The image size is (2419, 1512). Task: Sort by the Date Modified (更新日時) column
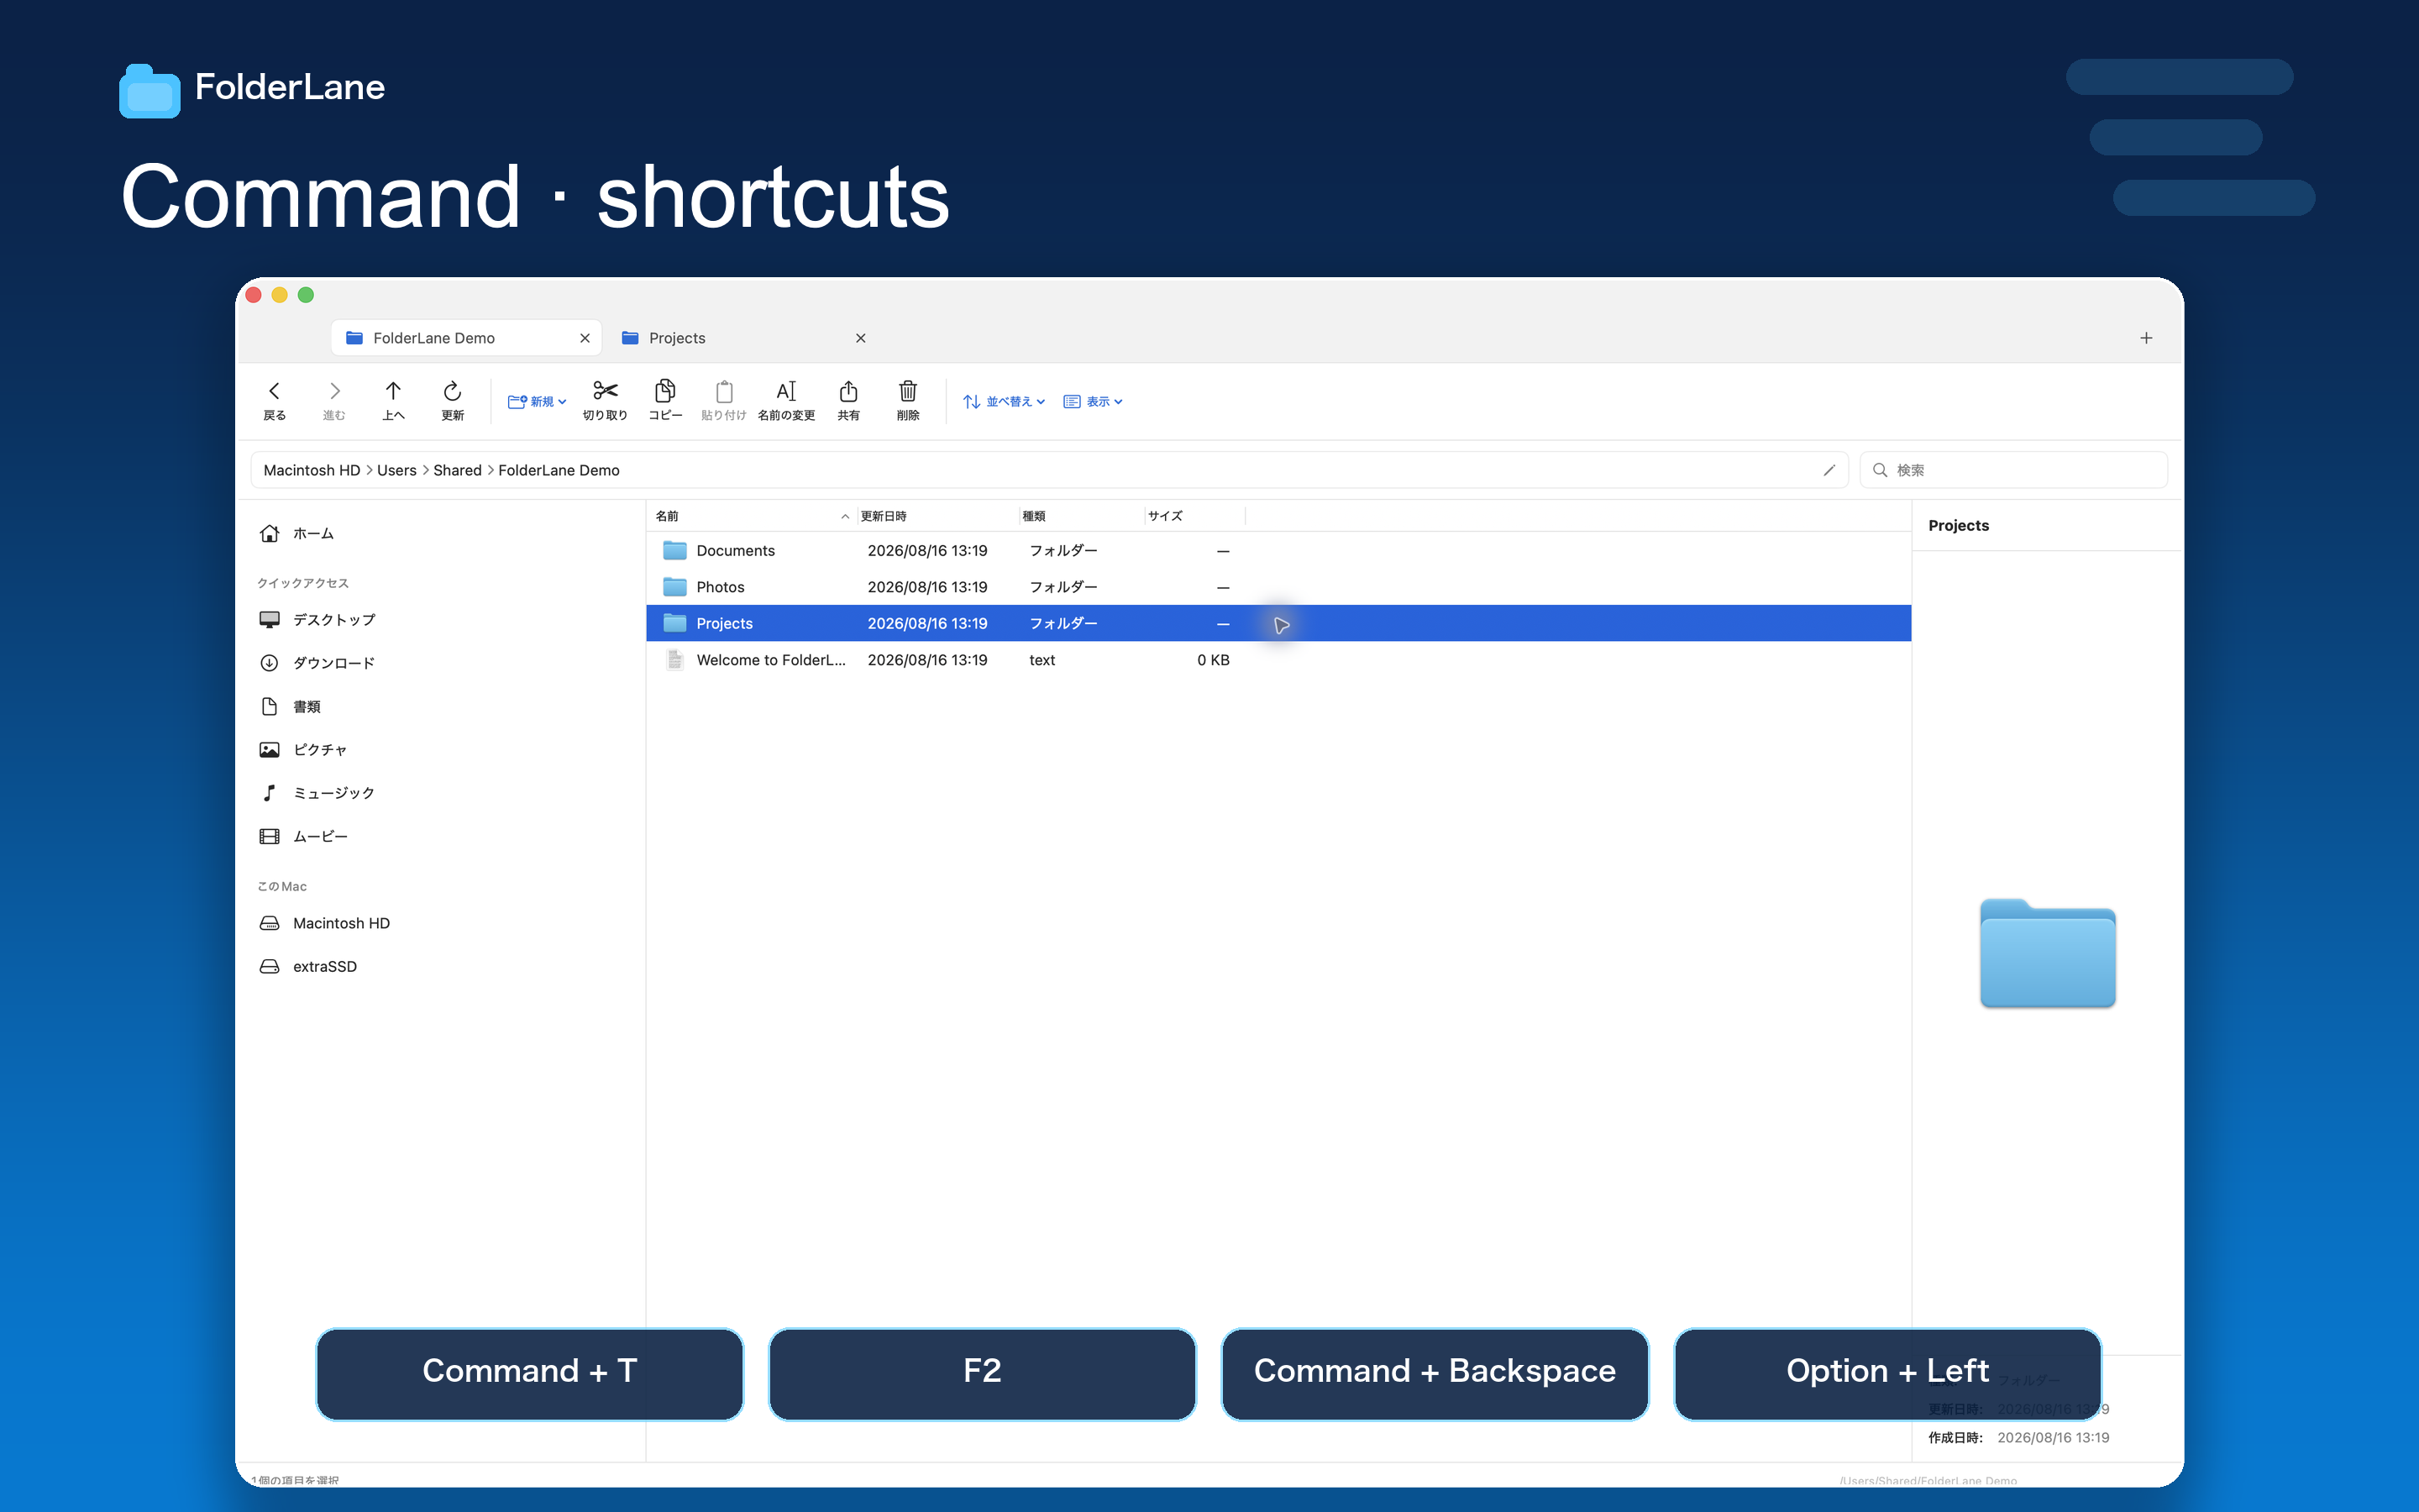click(937, 516)
